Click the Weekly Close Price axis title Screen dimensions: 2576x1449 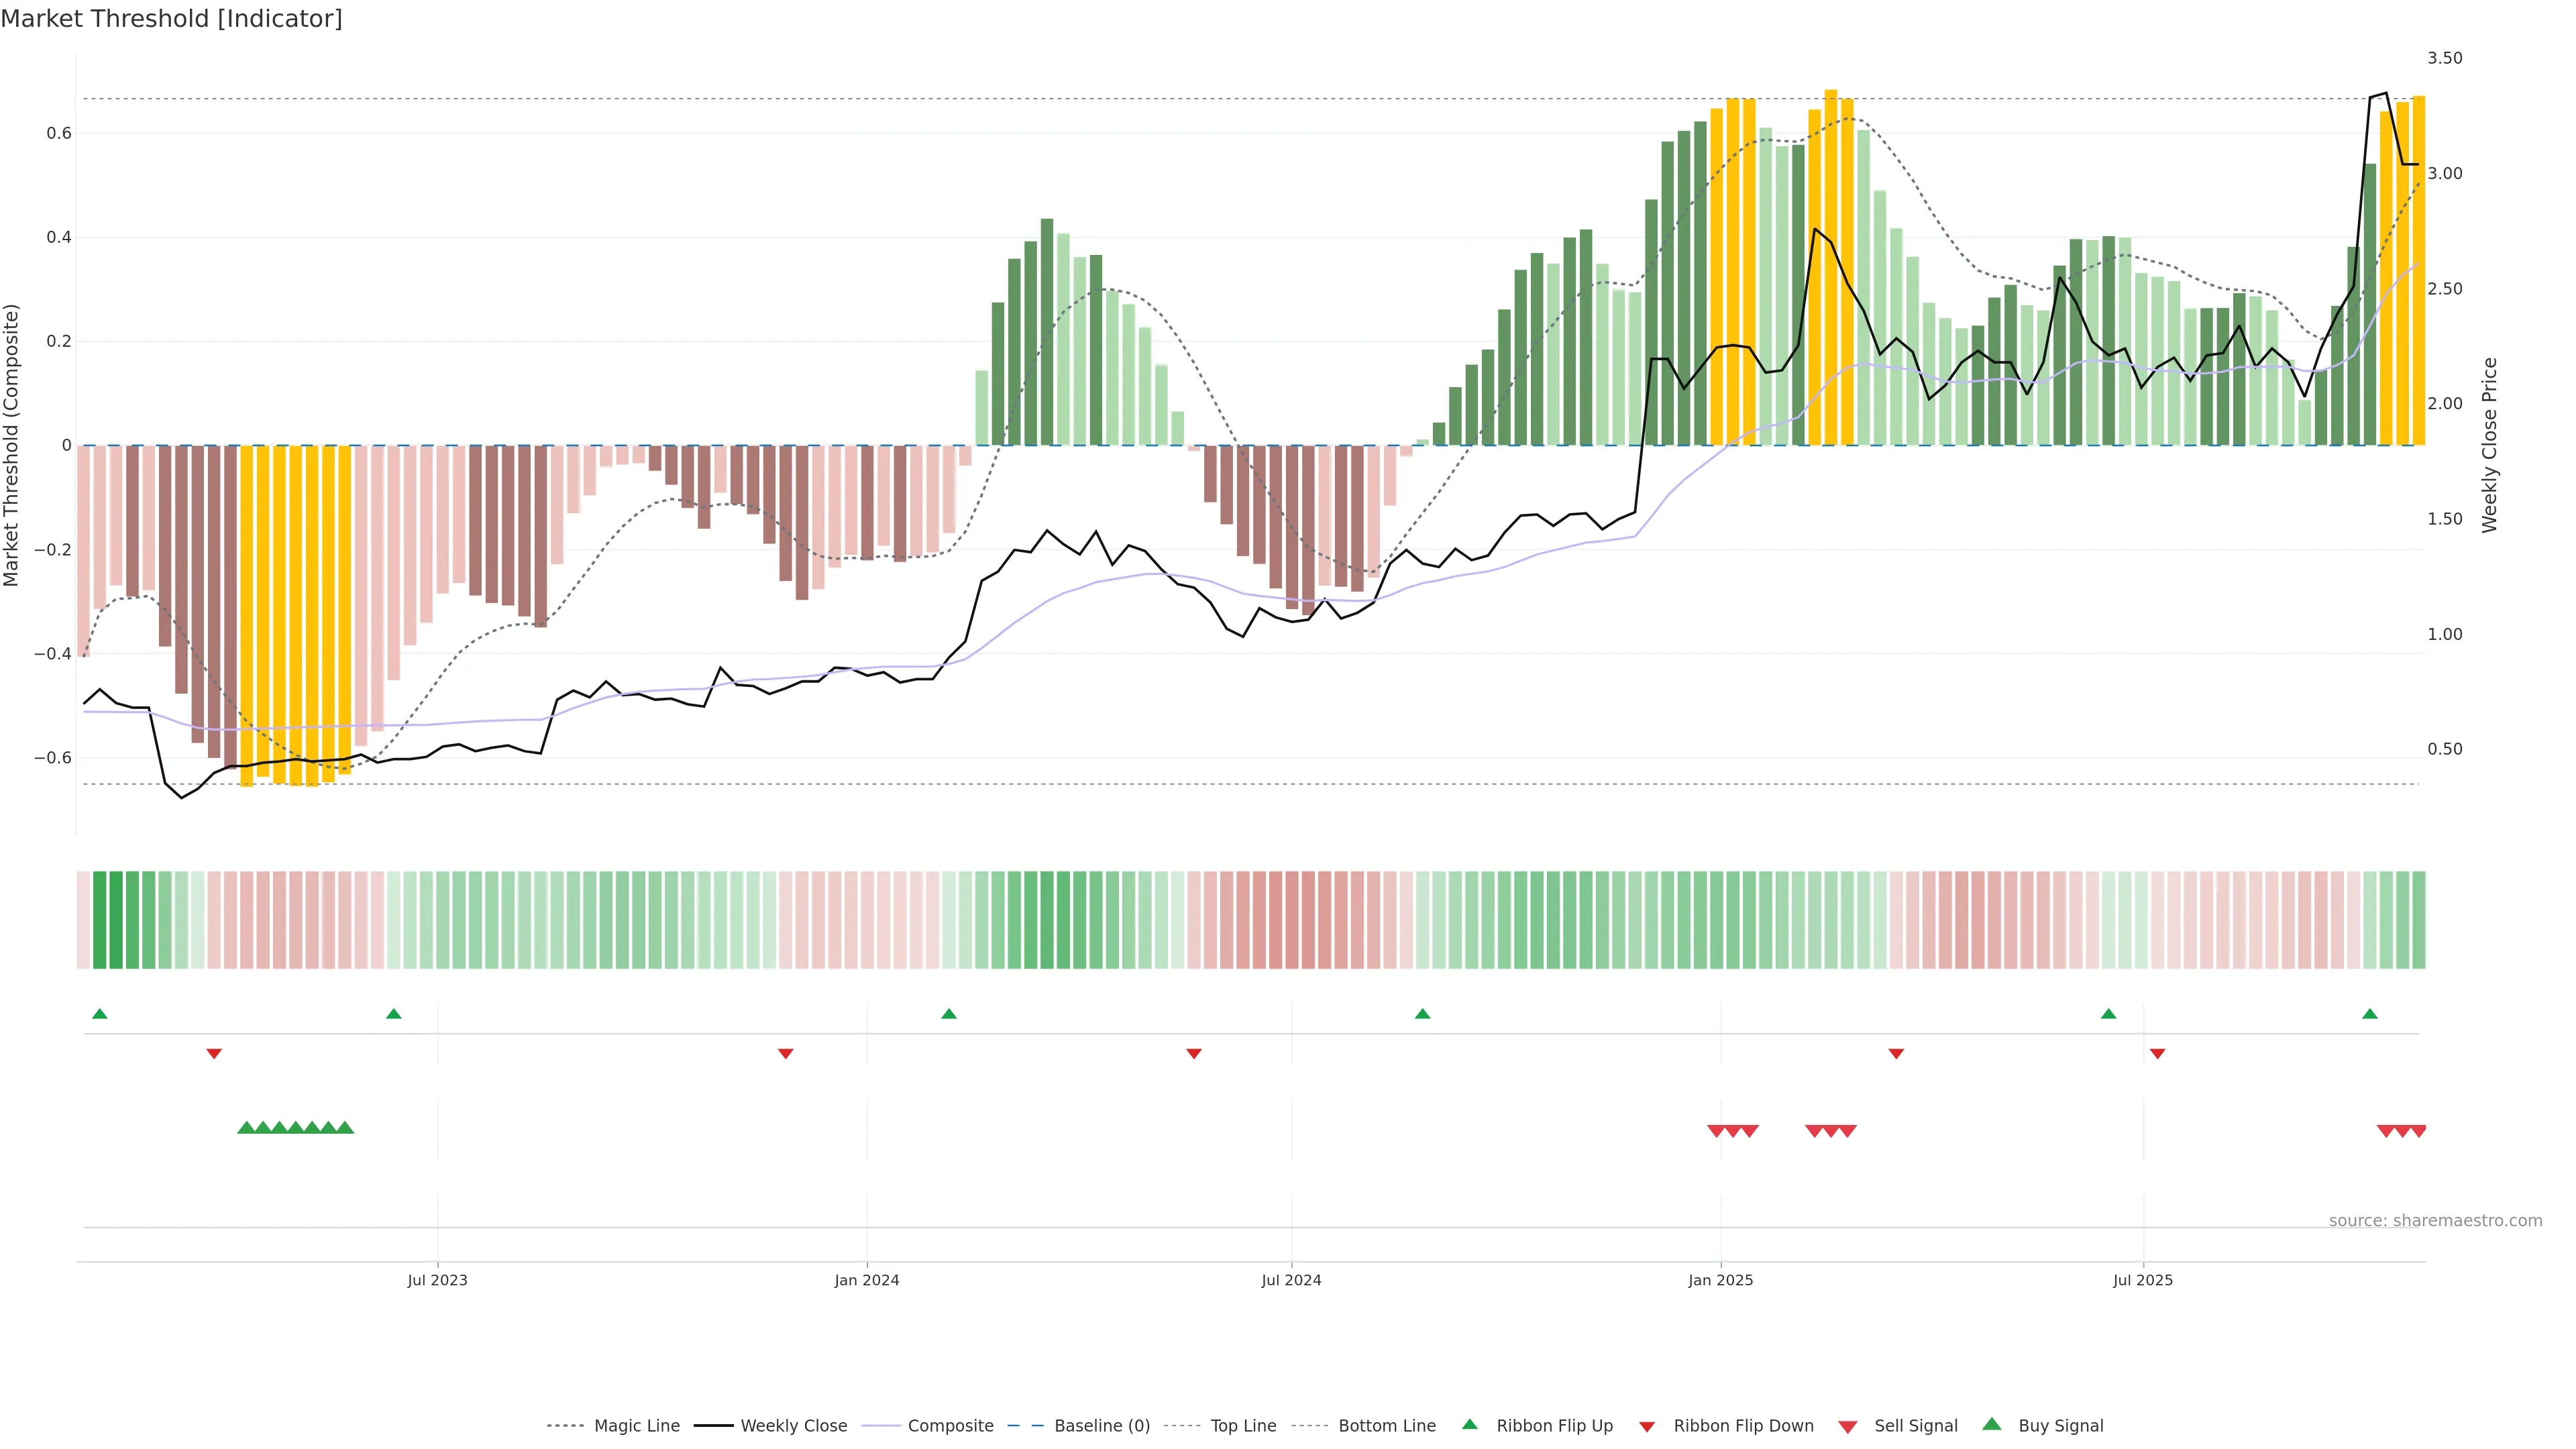[2489, 445]
